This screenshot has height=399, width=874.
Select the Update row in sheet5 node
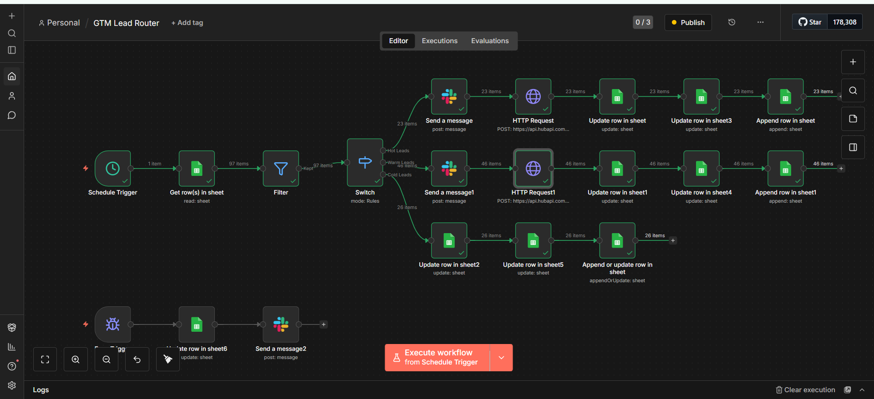[533, 240]
